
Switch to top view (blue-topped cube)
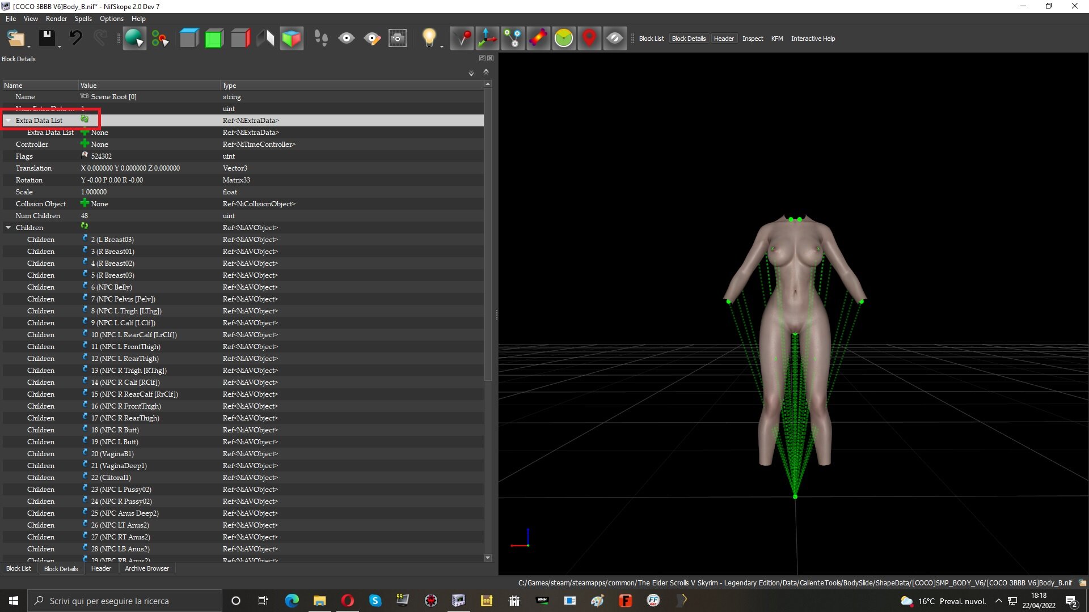click(x=189, y=39)
